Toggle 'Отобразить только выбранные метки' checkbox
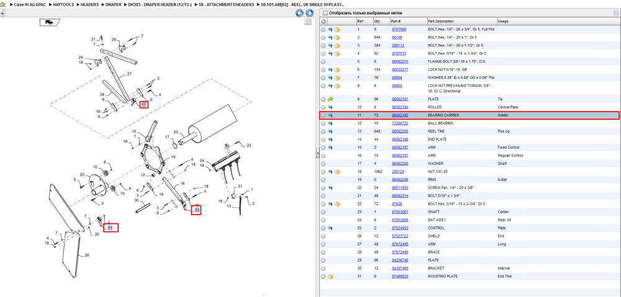Viewport: 621px width, 297px height. click(x=325, y=13)
